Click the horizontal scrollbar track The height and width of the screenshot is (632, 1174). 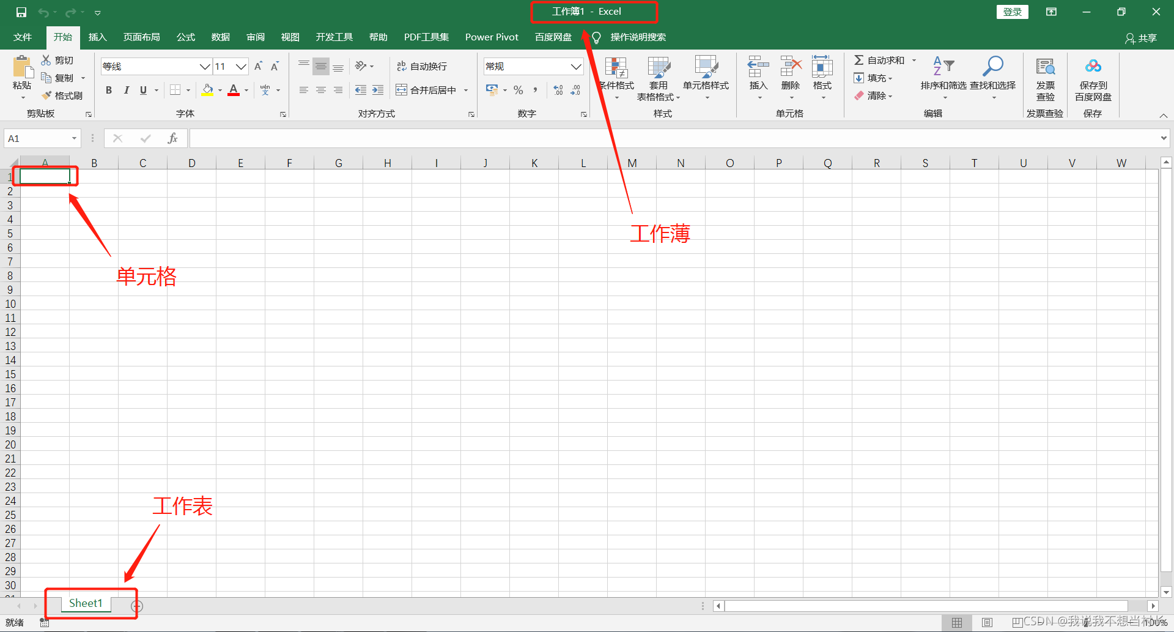pyautogui.click(x=926, y=606)
